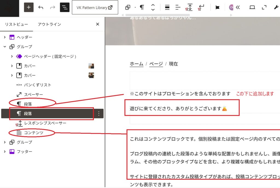Open the wrench tools icon
Viewport: 280px width, 188px height.
coord(276,7)
